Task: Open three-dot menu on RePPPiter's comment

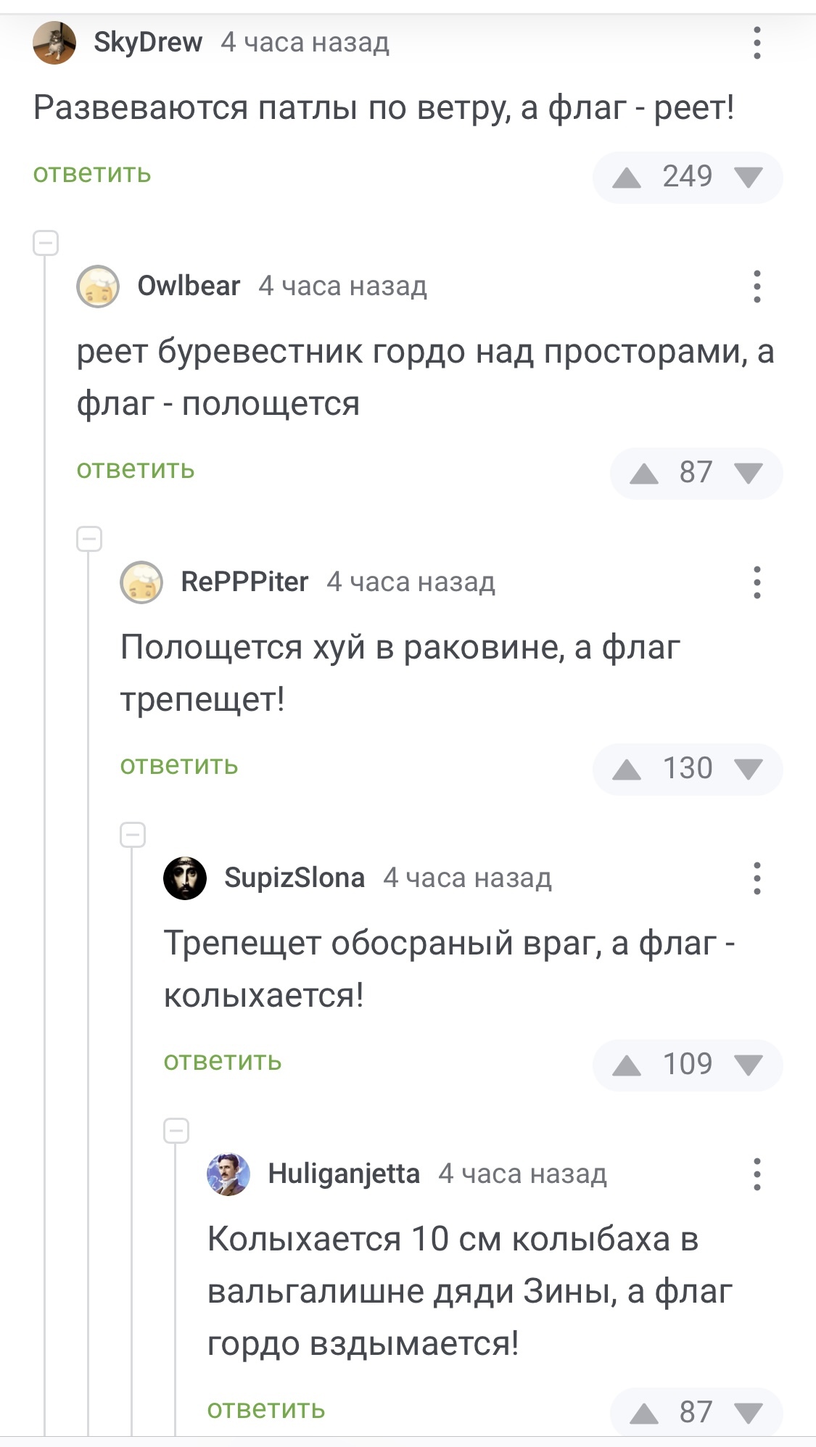Action: [757, 582]
